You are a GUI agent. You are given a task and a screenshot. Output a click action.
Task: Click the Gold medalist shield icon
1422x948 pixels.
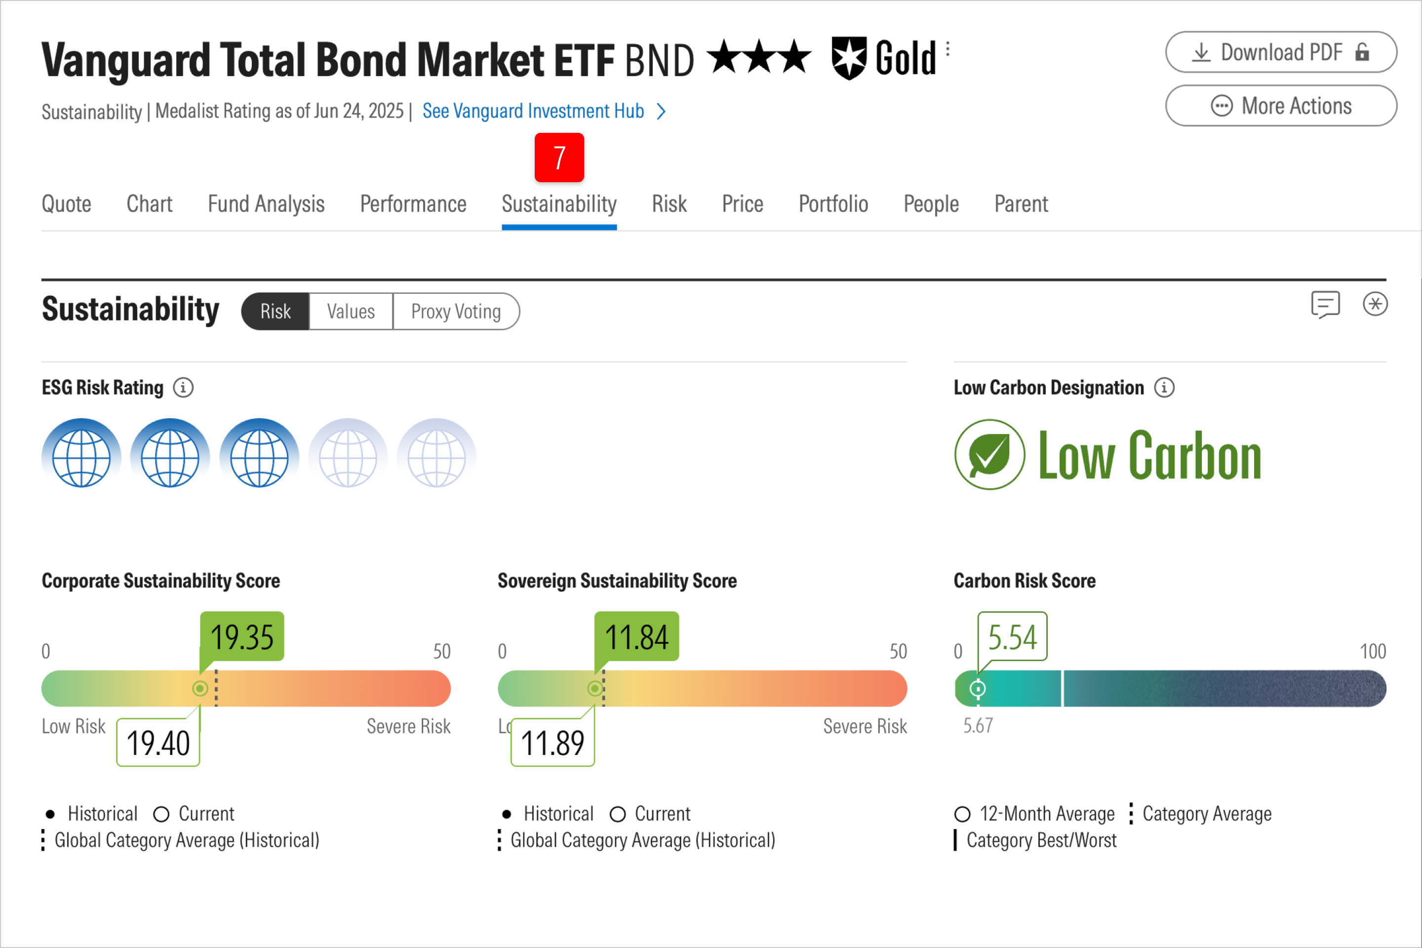click(x=849, y=58)
